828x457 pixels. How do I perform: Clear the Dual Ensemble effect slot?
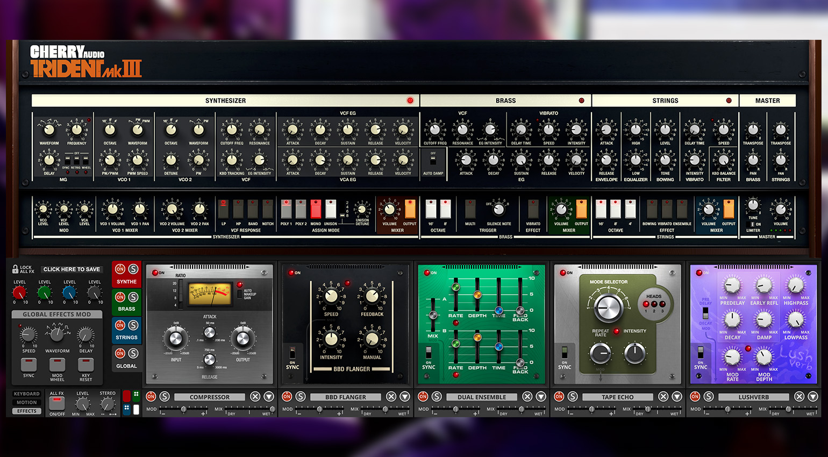(527, 397)
